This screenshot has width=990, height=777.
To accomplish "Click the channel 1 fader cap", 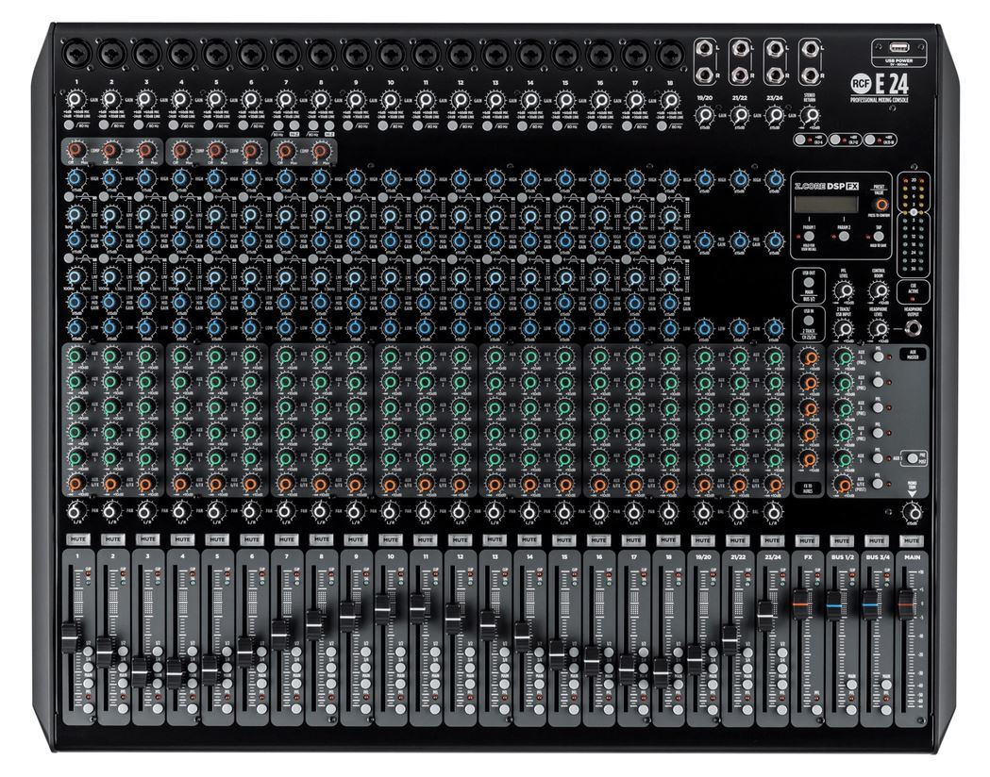I will click(70, 638).
